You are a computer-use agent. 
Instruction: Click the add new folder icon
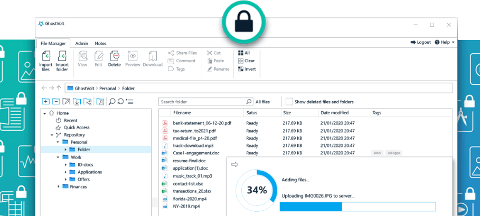point(45,102)
